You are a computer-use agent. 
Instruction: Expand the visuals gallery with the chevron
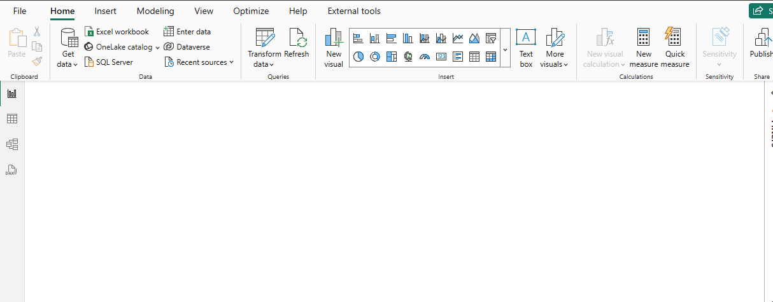[x=505, y=49]
